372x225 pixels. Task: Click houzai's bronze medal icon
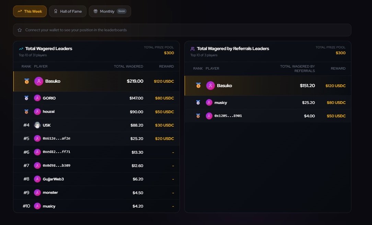(x=26, y=111)
